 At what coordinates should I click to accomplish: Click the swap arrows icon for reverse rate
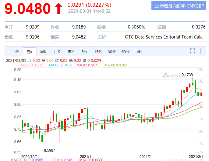point(157,6)
